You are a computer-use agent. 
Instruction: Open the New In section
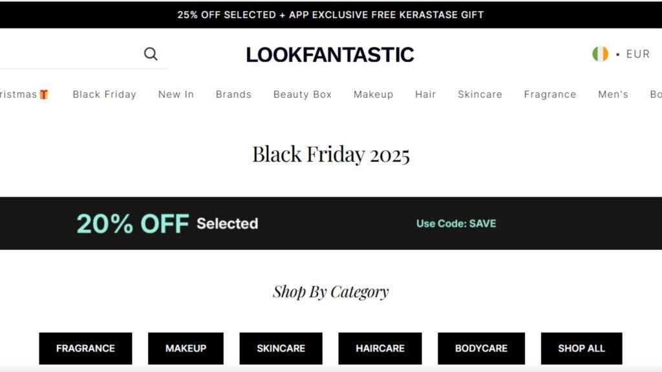tap(175, 94)
